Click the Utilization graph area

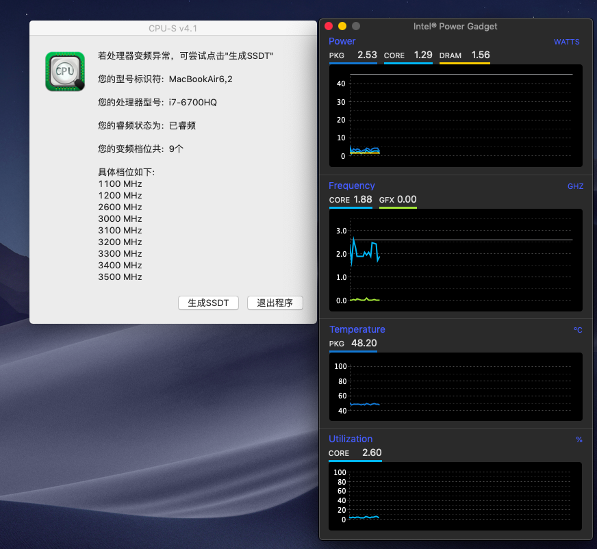pos(455,496)
